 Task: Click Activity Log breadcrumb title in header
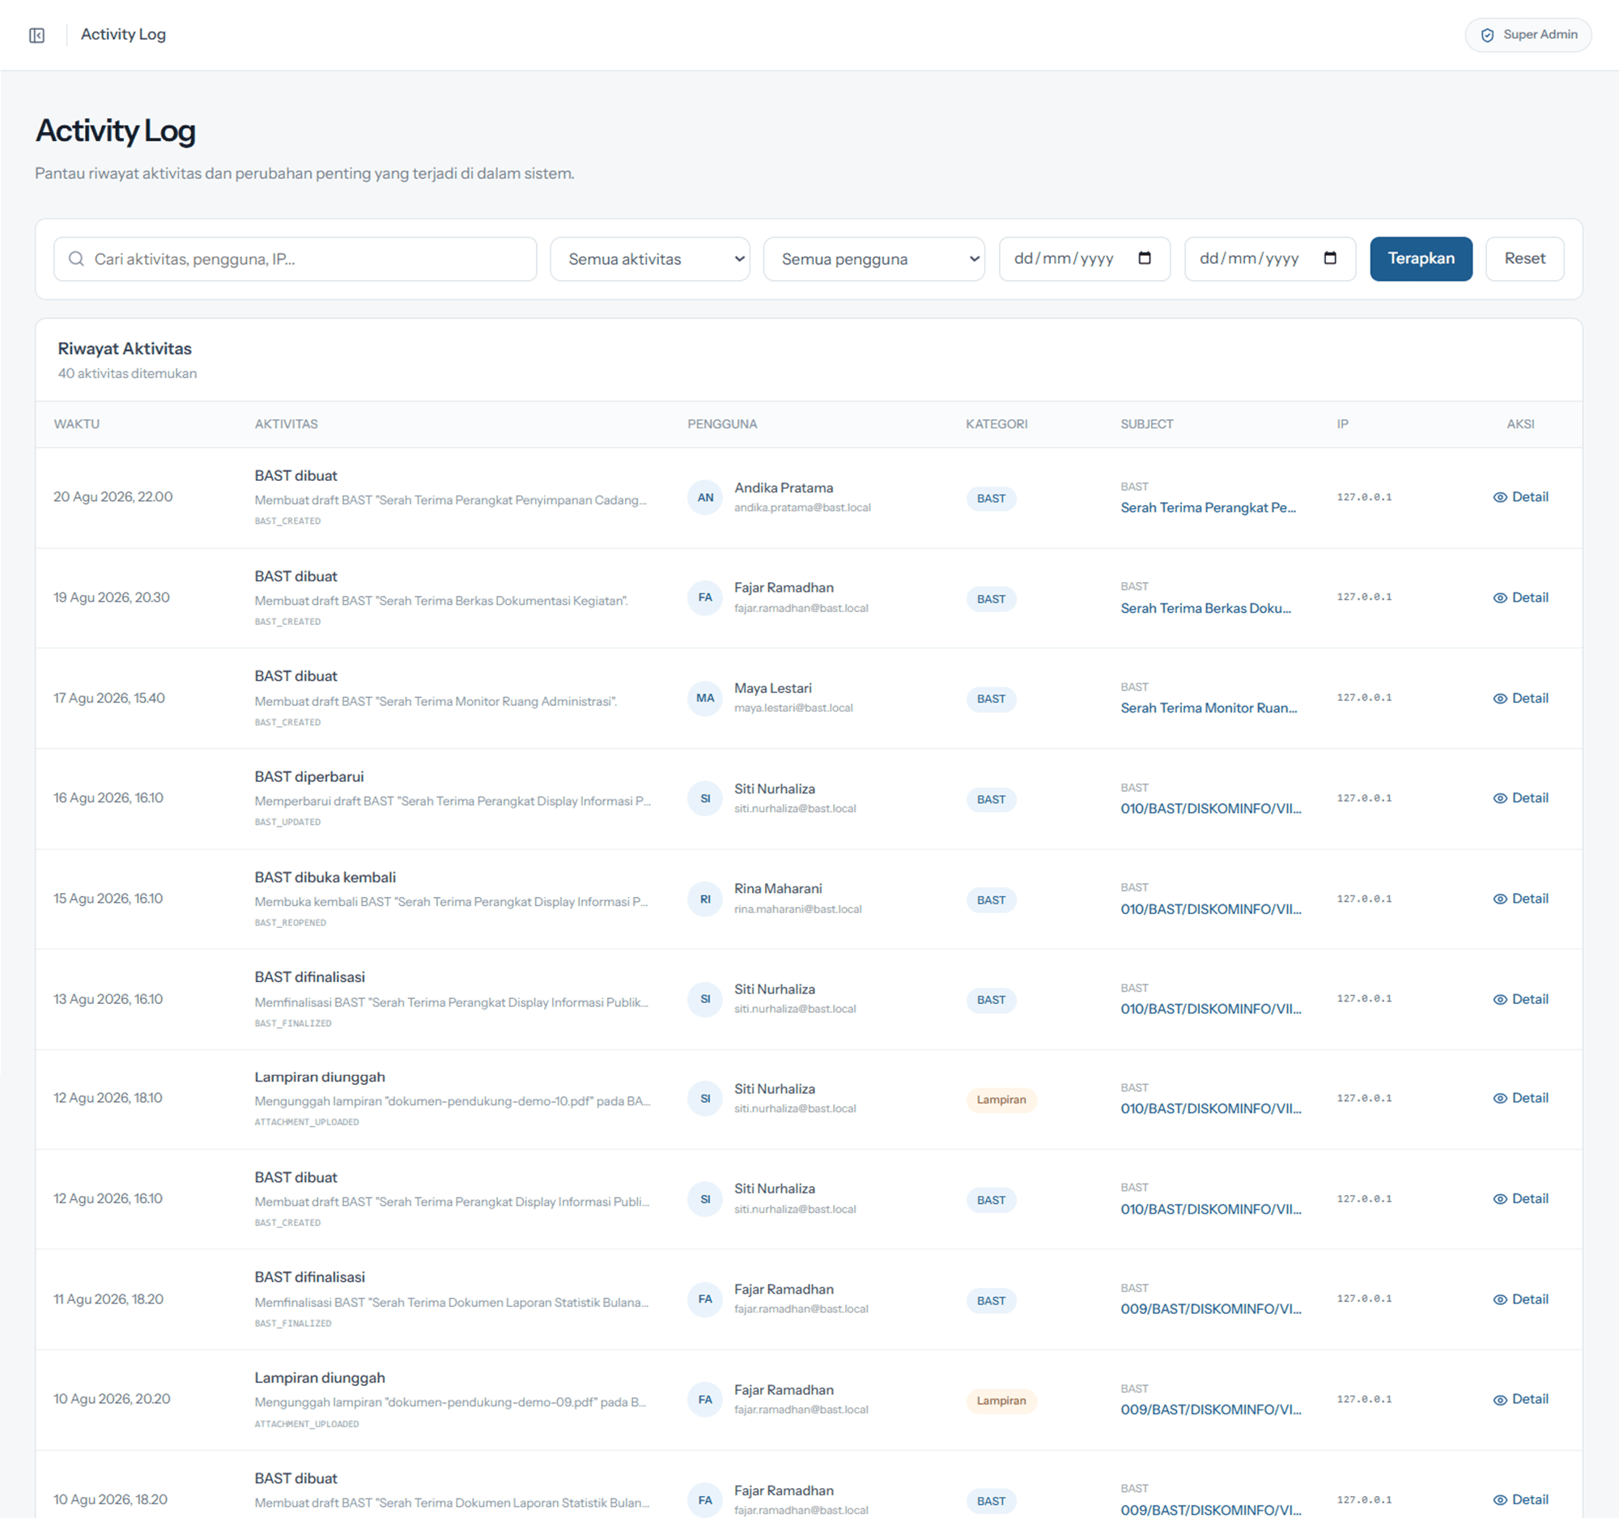click(x=123, y=34)
